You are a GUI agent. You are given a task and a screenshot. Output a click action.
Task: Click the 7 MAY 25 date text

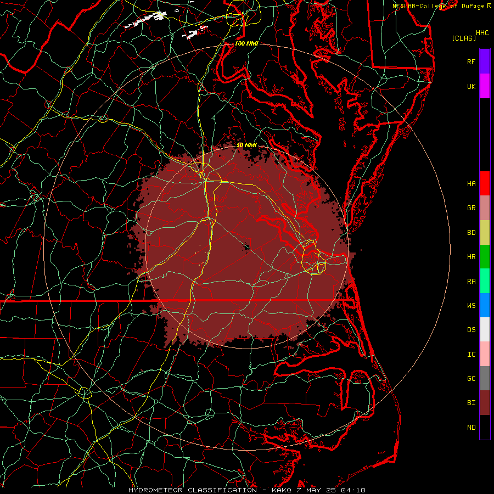tap(317, 490)
